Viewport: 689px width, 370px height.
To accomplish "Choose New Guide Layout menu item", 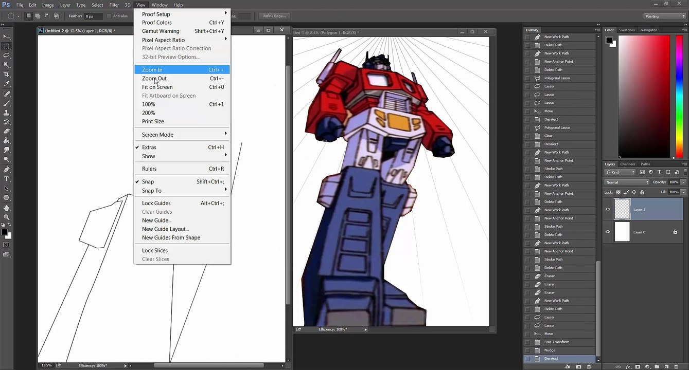I will [182, 229].
